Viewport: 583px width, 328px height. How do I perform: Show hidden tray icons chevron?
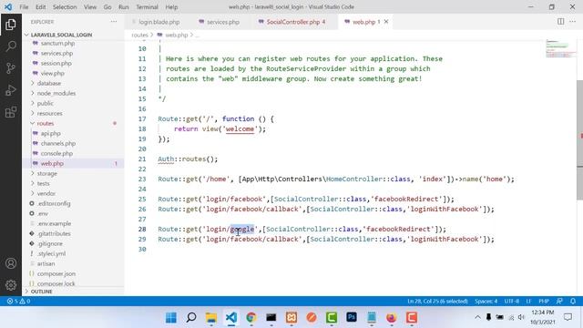point(477,317)
